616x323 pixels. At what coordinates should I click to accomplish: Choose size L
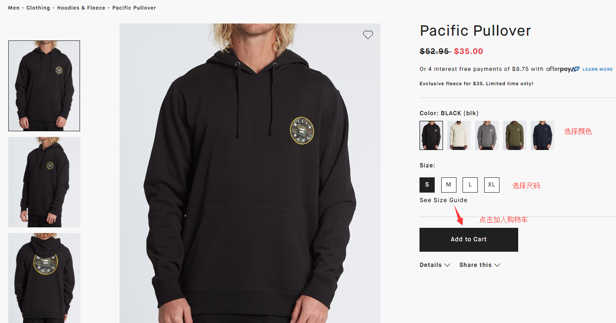[x=470, y=185]
